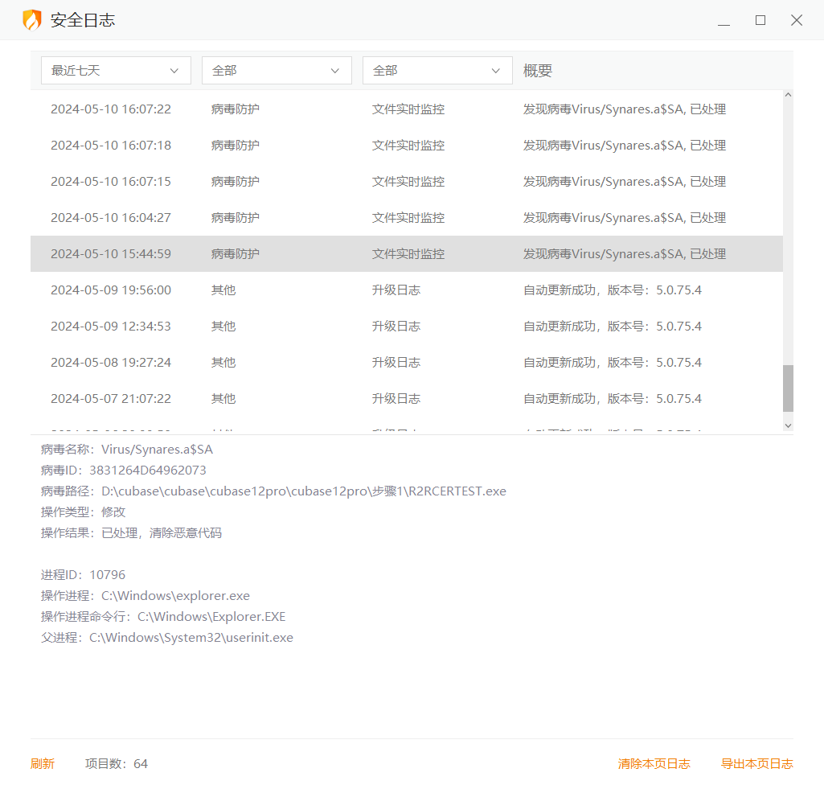The width and height of the screenshot is (824, 789).
Task: Click the 概要 column header
Action: click(538, 71)
